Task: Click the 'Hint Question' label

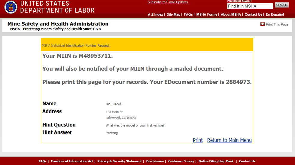Action: click(x=59, y=125)
